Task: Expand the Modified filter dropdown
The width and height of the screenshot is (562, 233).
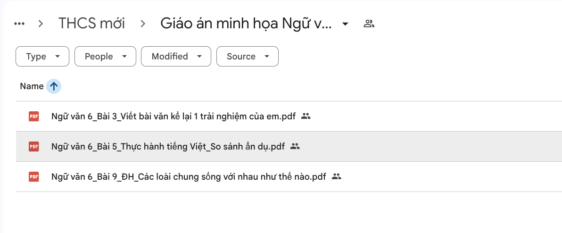Action: (175, 57)
